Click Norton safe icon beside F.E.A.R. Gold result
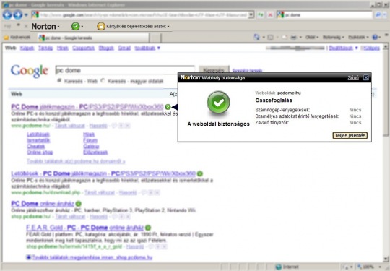The height and width of the screenshot is (271, 390). point(148,228)
